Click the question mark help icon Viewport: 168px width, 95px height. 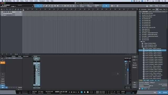click(62, 6)
